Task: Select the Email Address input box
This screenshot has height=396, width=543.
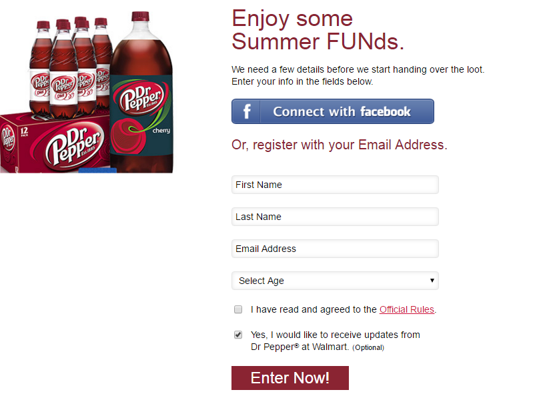Action: pyautogui.click(x=335, y=249)
